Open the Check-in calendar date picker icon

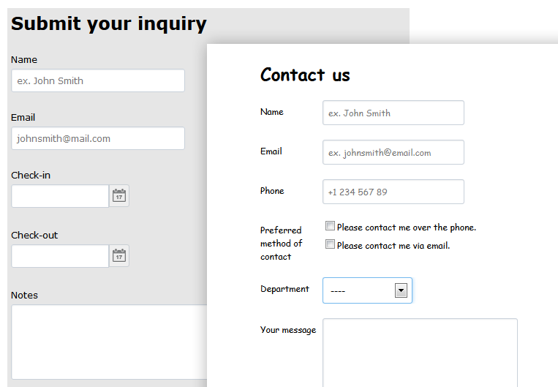tap(119, 196)
